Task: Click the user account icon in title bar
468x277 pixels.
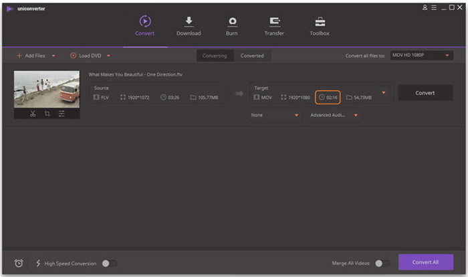Action: point(425,7)
